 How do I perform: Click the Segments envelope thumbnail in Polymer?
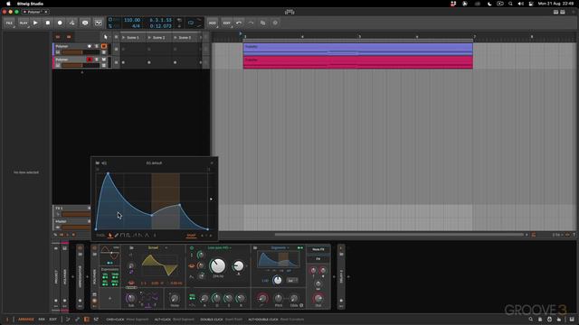pyautogui.click(x=279, y=260)
